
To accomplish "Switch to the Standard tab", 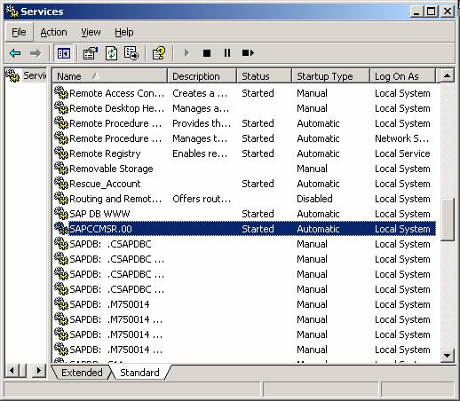I will [x=139, y=373].
